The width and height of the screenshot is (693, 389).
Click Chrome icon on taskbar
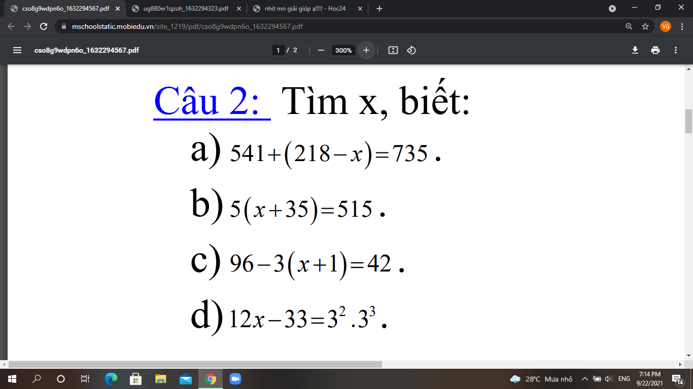coord(210,379)
